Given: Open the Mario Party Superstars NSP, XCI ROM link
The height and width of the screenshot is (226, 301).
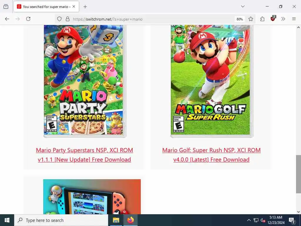Looking at the screenshot, I should click(x=84, y=155).
